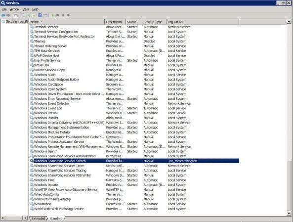Toggle the Show/Hide Console Tree button

[x=16, y=15]
